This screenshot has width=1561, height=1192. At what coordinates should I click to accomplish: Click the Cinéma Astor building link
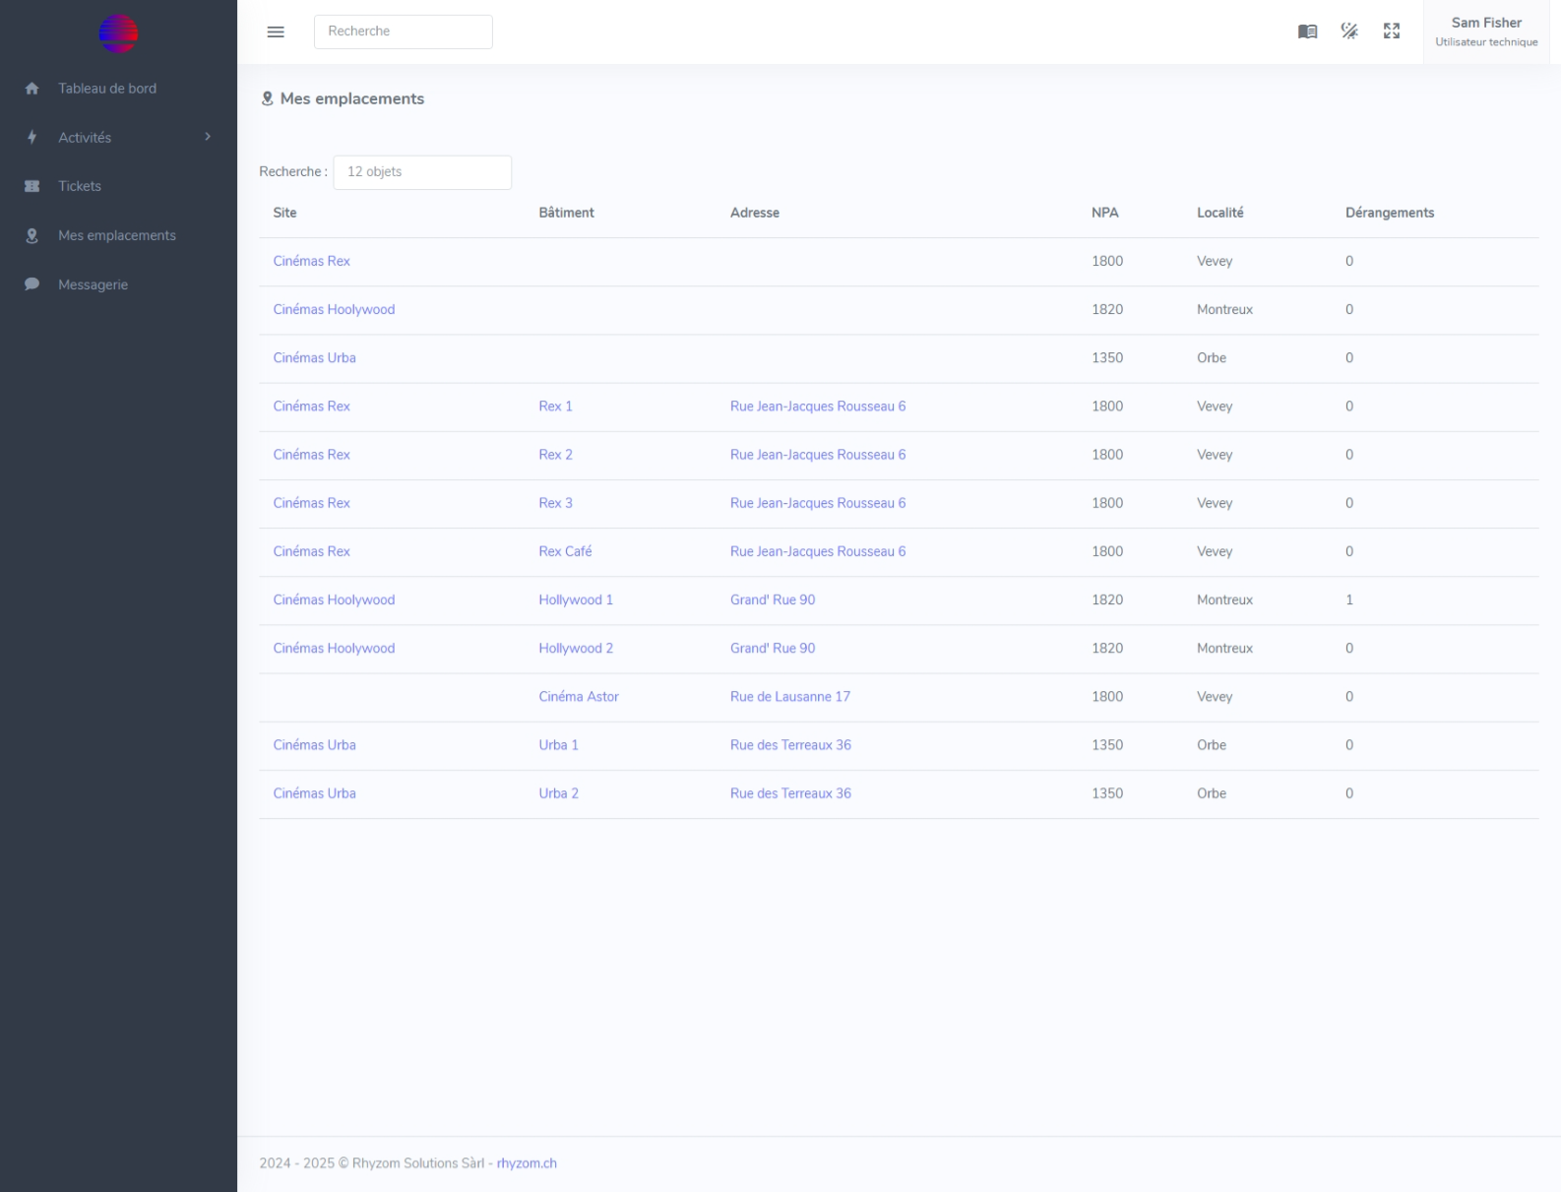578,697
